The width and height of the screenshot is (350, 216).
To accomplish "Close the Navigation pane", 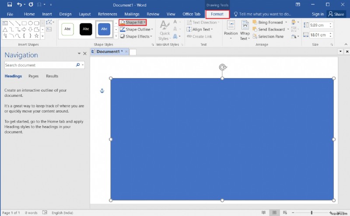I will [85, 54].
